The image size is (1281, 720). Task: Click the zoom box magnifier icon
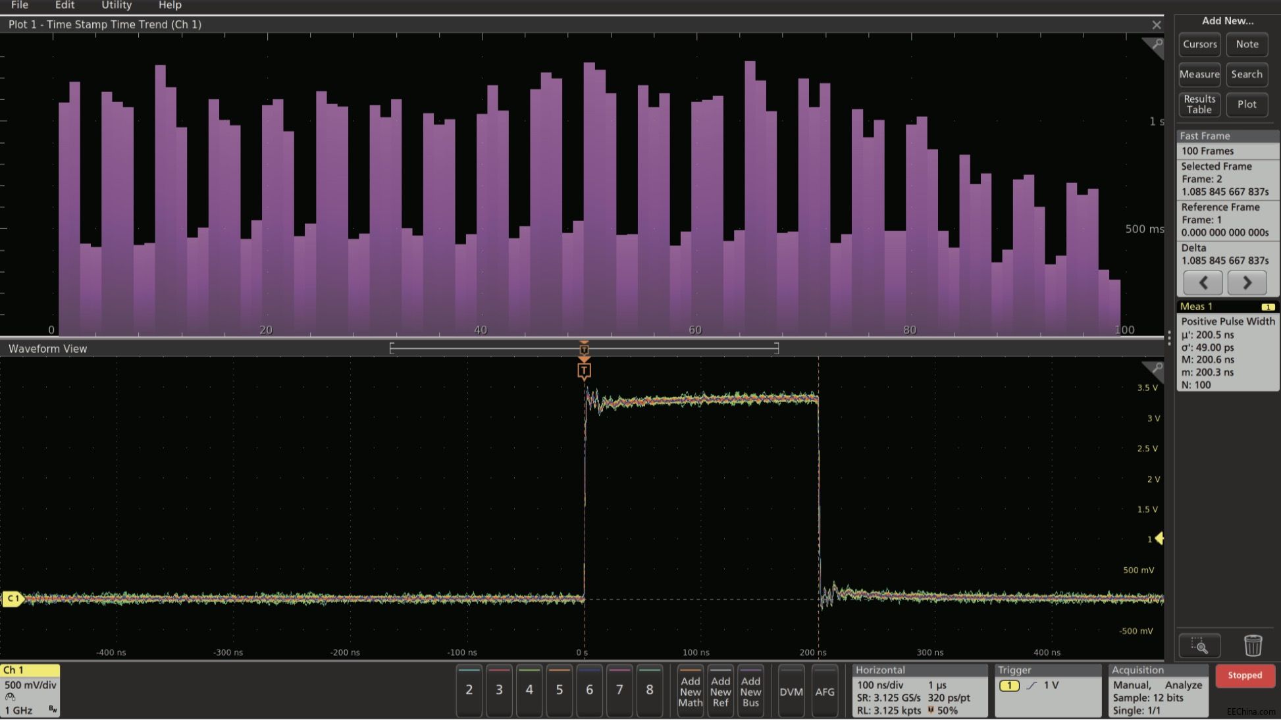click(x=1199, y=646)
